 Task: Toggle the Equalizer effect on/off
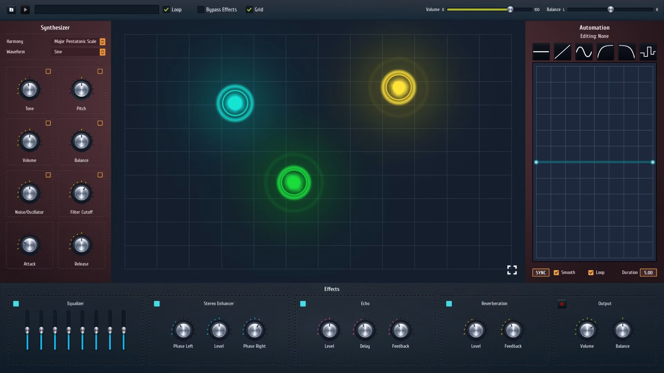(x=16, y=304)
